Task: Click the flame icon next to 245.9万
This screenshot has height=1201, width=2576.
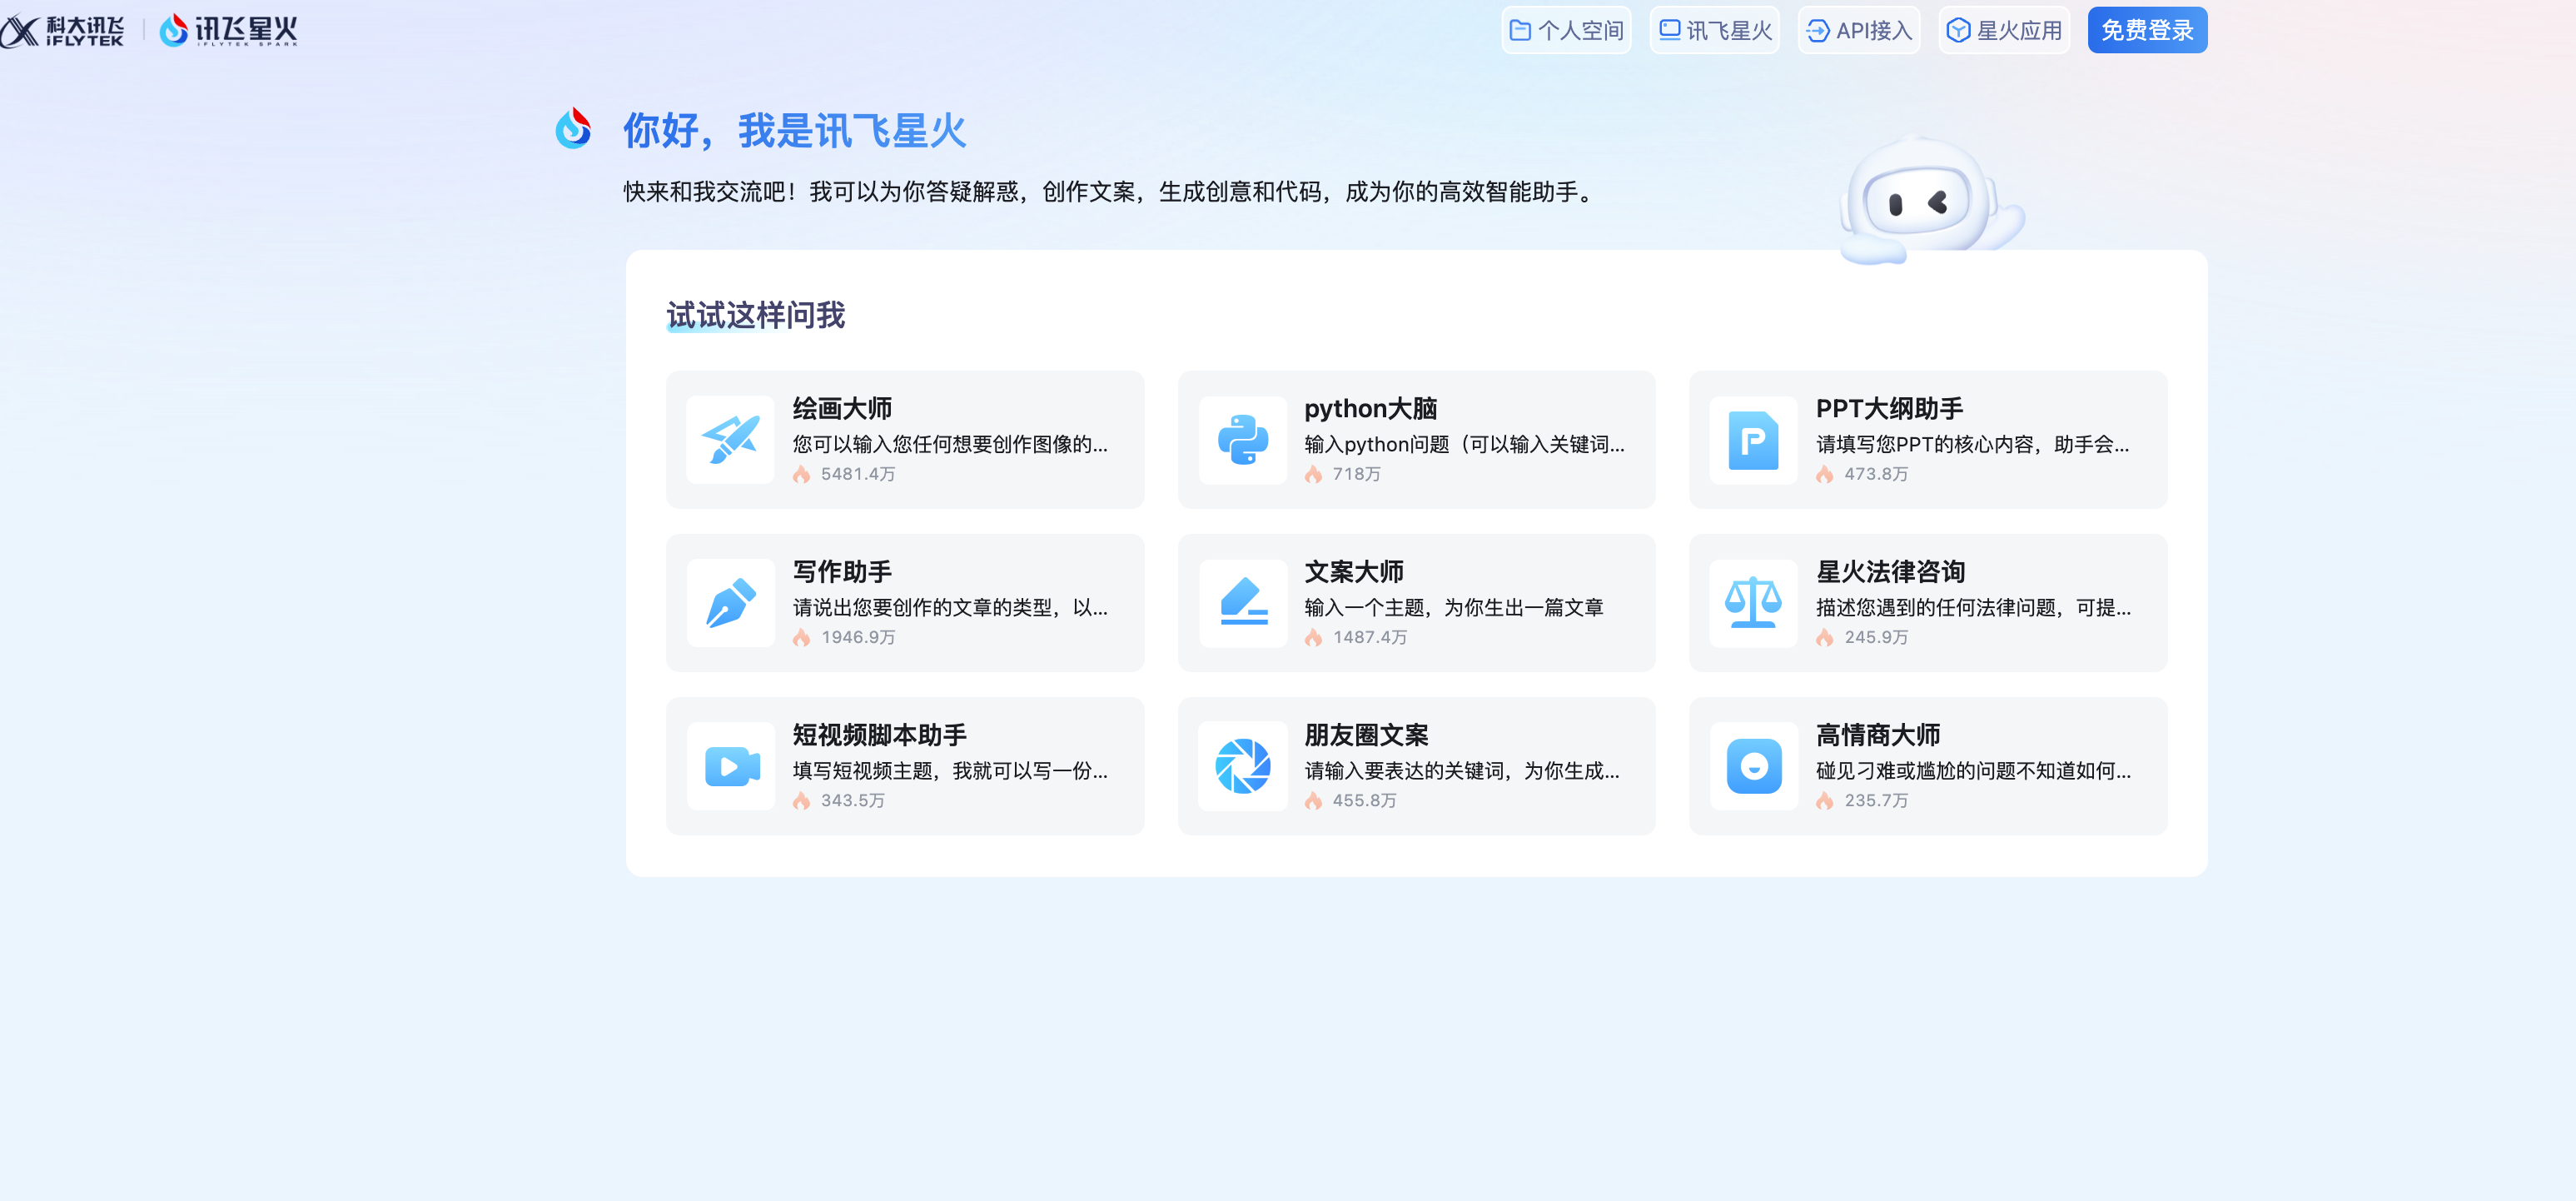Action: point(1825,637)
